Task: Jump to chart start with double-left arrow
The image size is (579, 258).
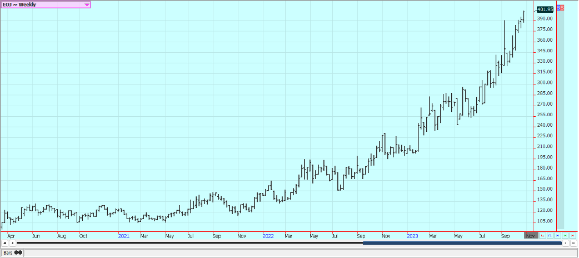Action: click(x=5, y=243)
